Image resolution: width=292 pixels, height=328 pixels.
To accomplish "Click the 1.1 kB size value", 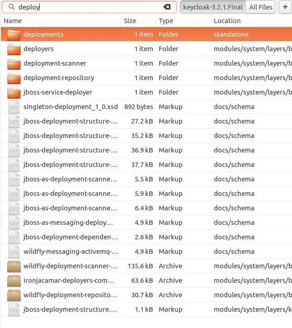I will click(144, 309).
